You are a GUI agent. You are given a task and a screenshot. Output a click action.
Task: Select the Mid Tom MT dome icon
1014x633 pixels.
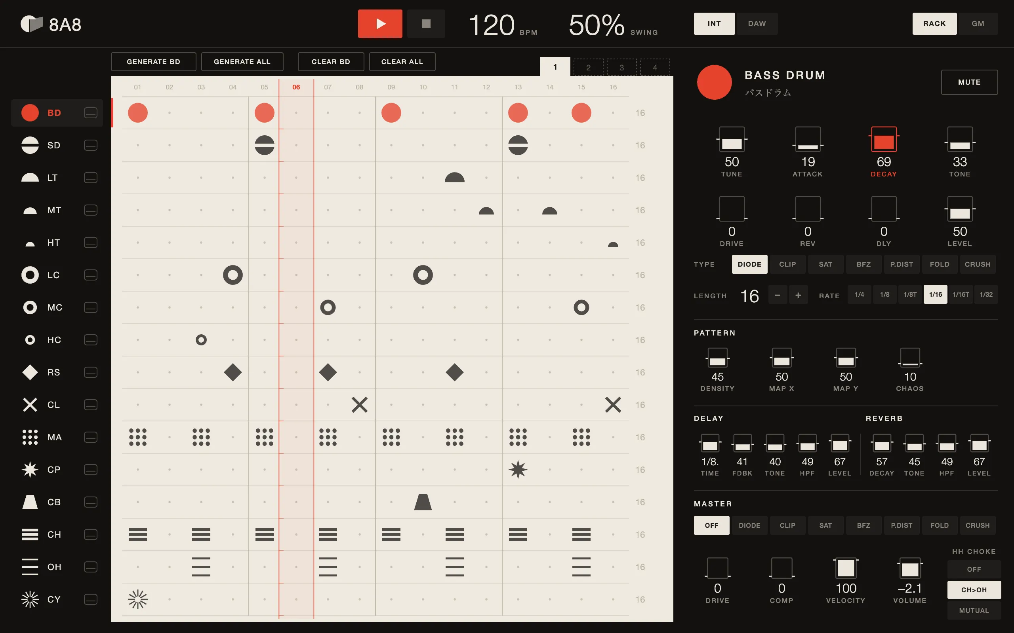(x=30, y=210)
